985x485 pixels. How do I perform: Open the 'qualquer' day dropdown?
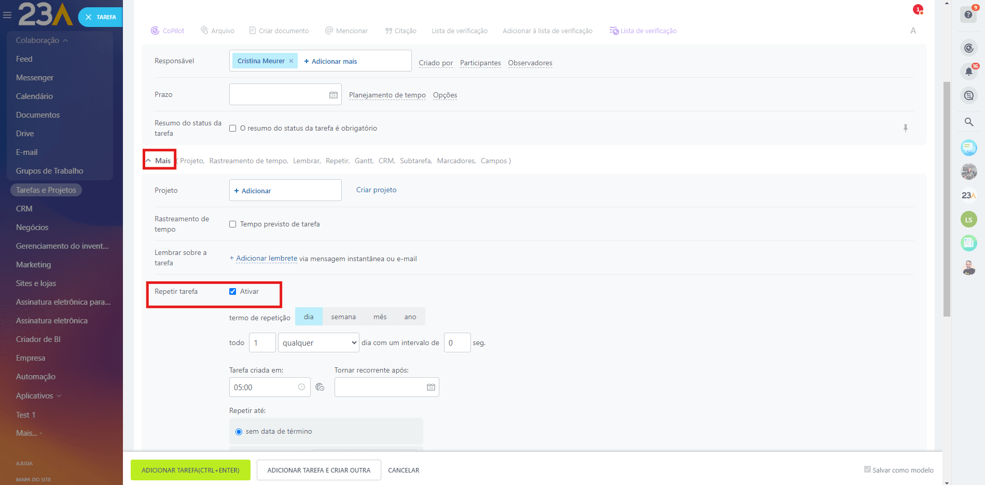(318, 343)
